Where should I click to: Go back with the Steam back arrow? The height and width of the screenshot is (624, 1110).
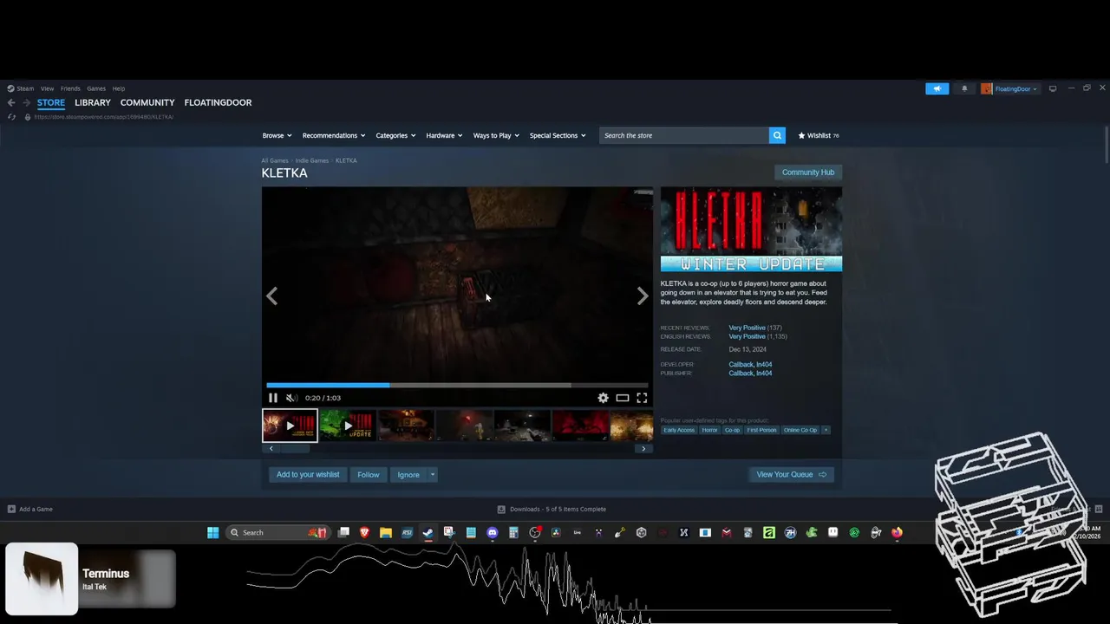click(x=11, y=102)
